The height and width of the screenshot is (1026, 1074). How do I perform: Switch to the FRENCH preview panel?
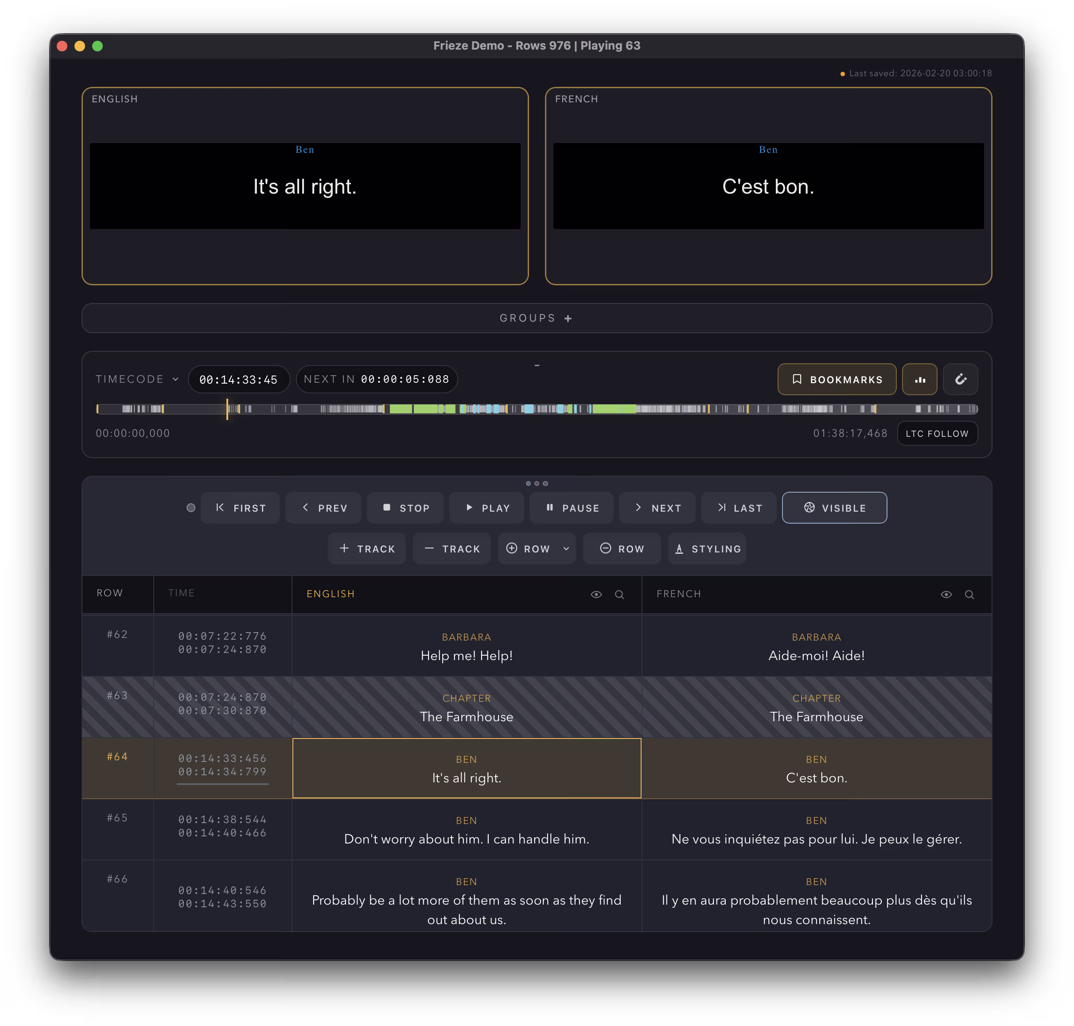coord(768,186)
